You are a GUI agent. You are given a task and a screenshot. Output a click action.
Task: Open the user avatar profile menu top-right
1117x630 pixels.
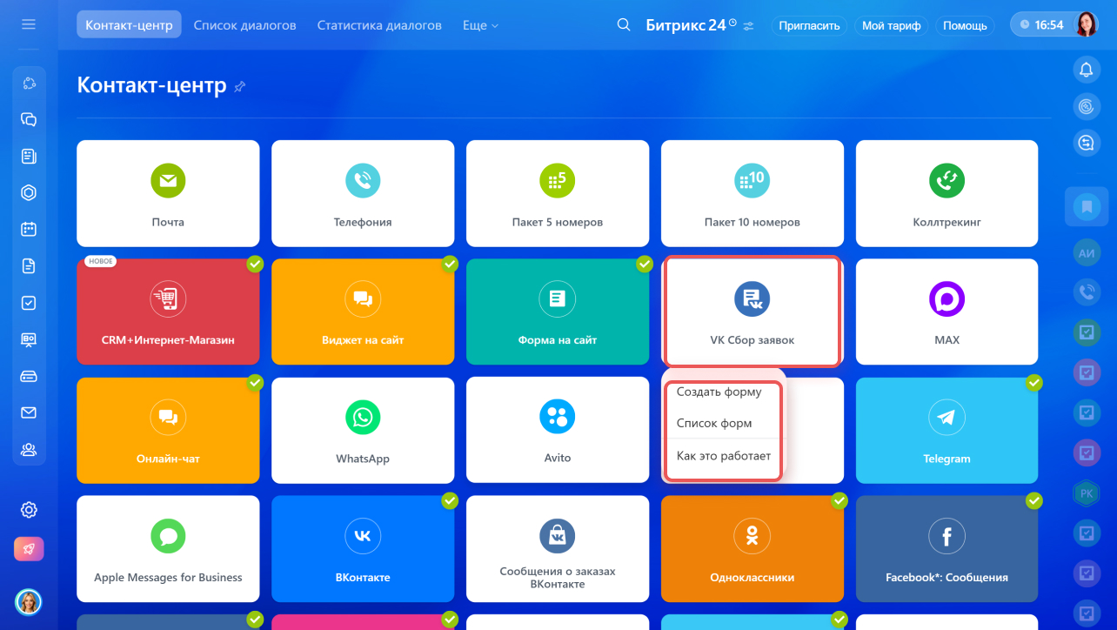1087,24
